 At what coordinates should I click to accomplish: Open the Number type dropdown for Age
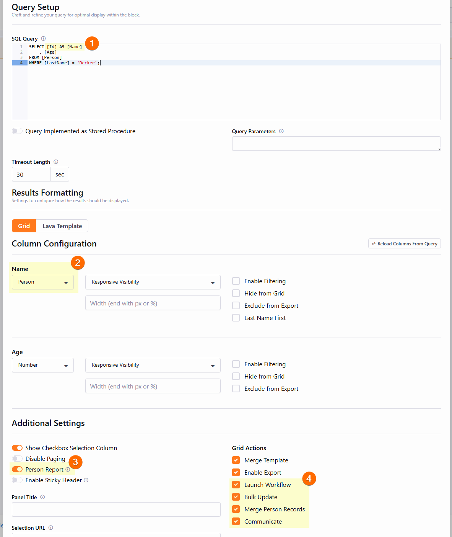[42, 365]
